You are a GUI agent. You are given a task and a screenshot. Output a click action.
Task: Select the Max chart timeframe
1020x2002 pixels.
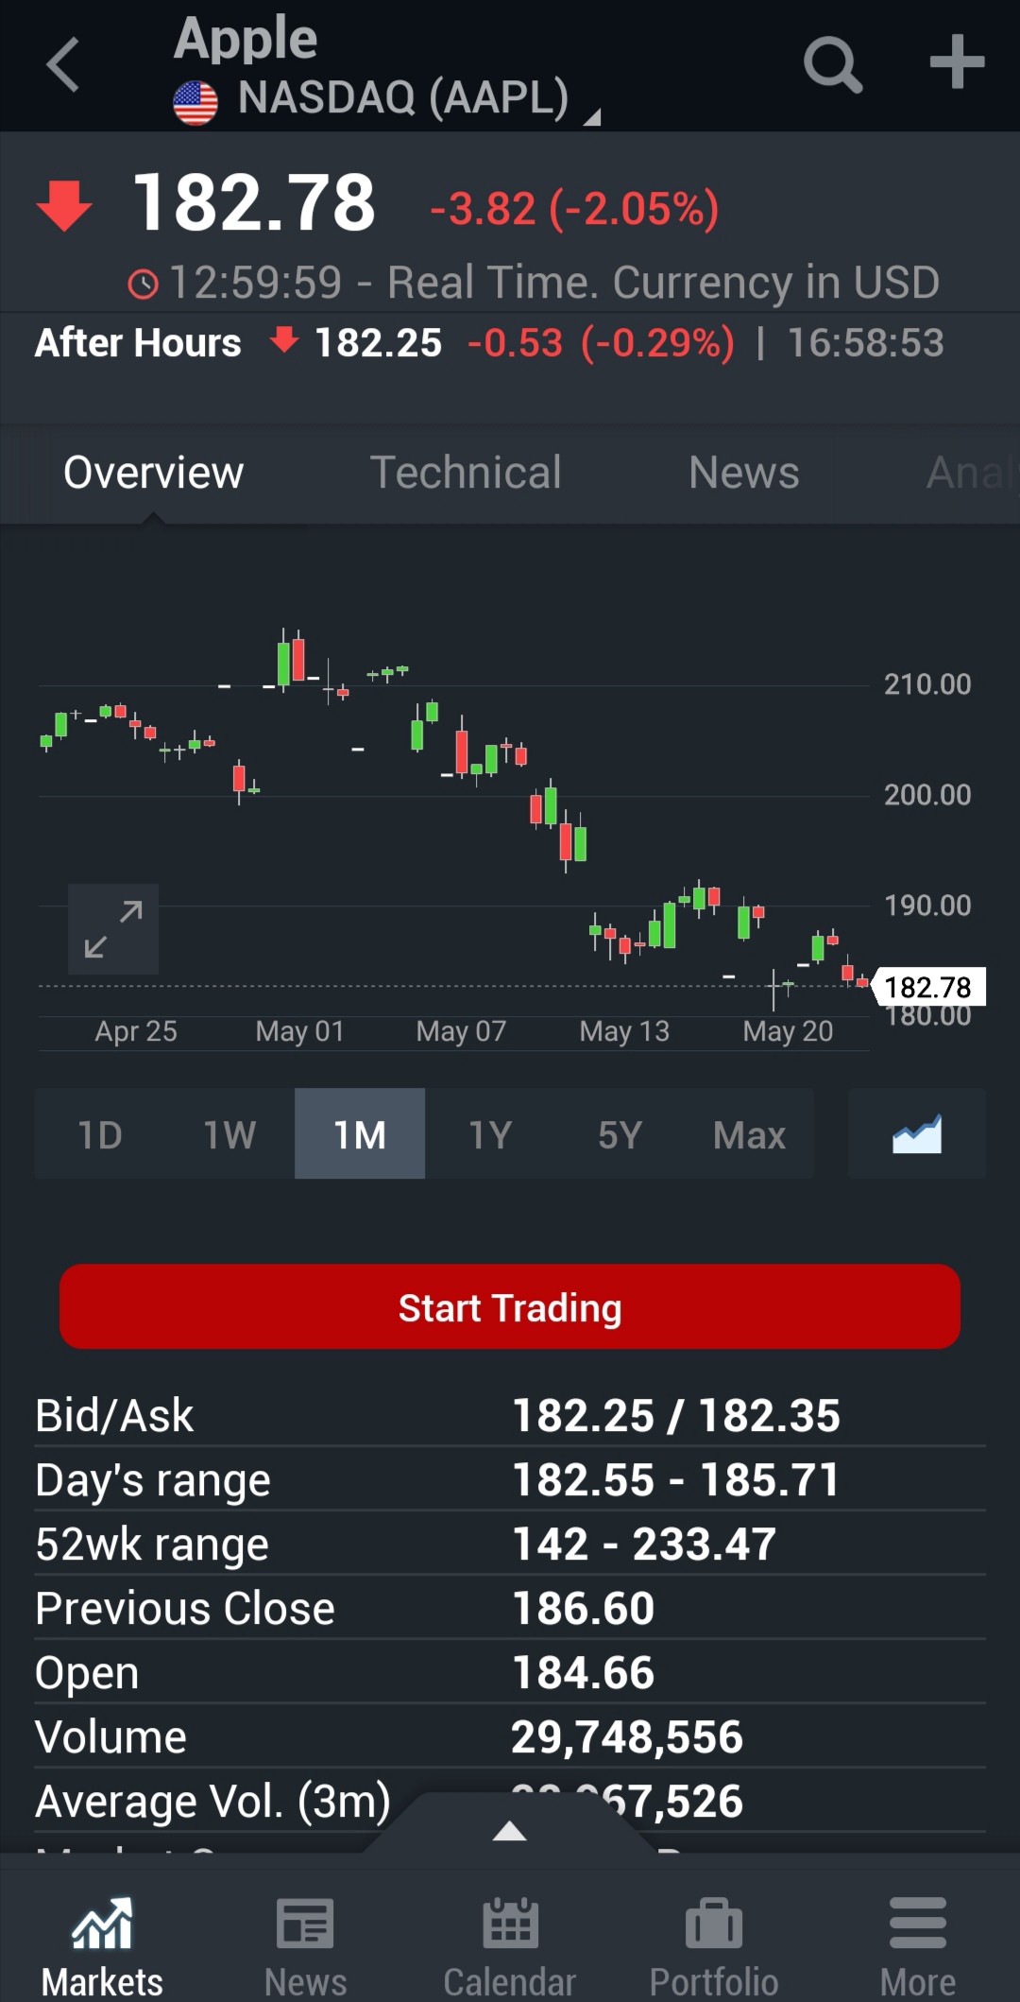[x=749, y=1134]
